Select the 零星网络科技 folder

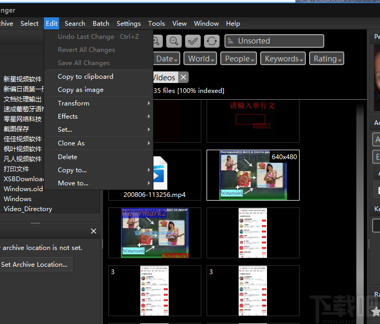click(23, 119)
